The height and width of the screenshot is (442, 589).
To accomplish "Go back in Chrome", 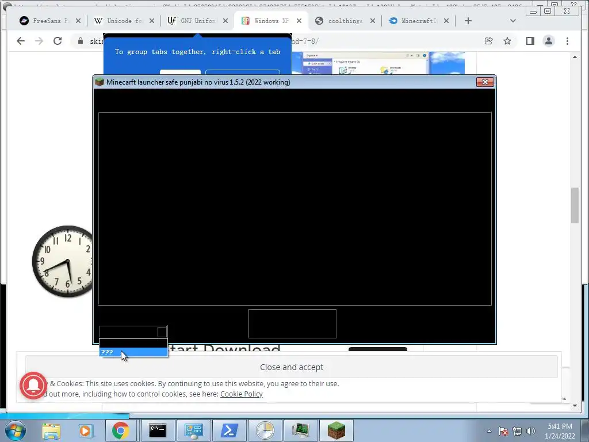I will click(21, 41).
